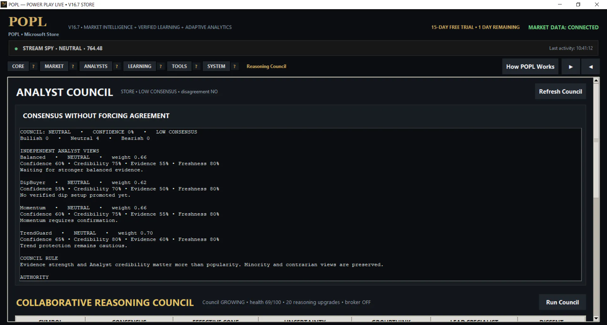The width and height of the screenshot is (607, 325).
Task: Click the COUNCIL RULE heading
Action: point(39,258)
